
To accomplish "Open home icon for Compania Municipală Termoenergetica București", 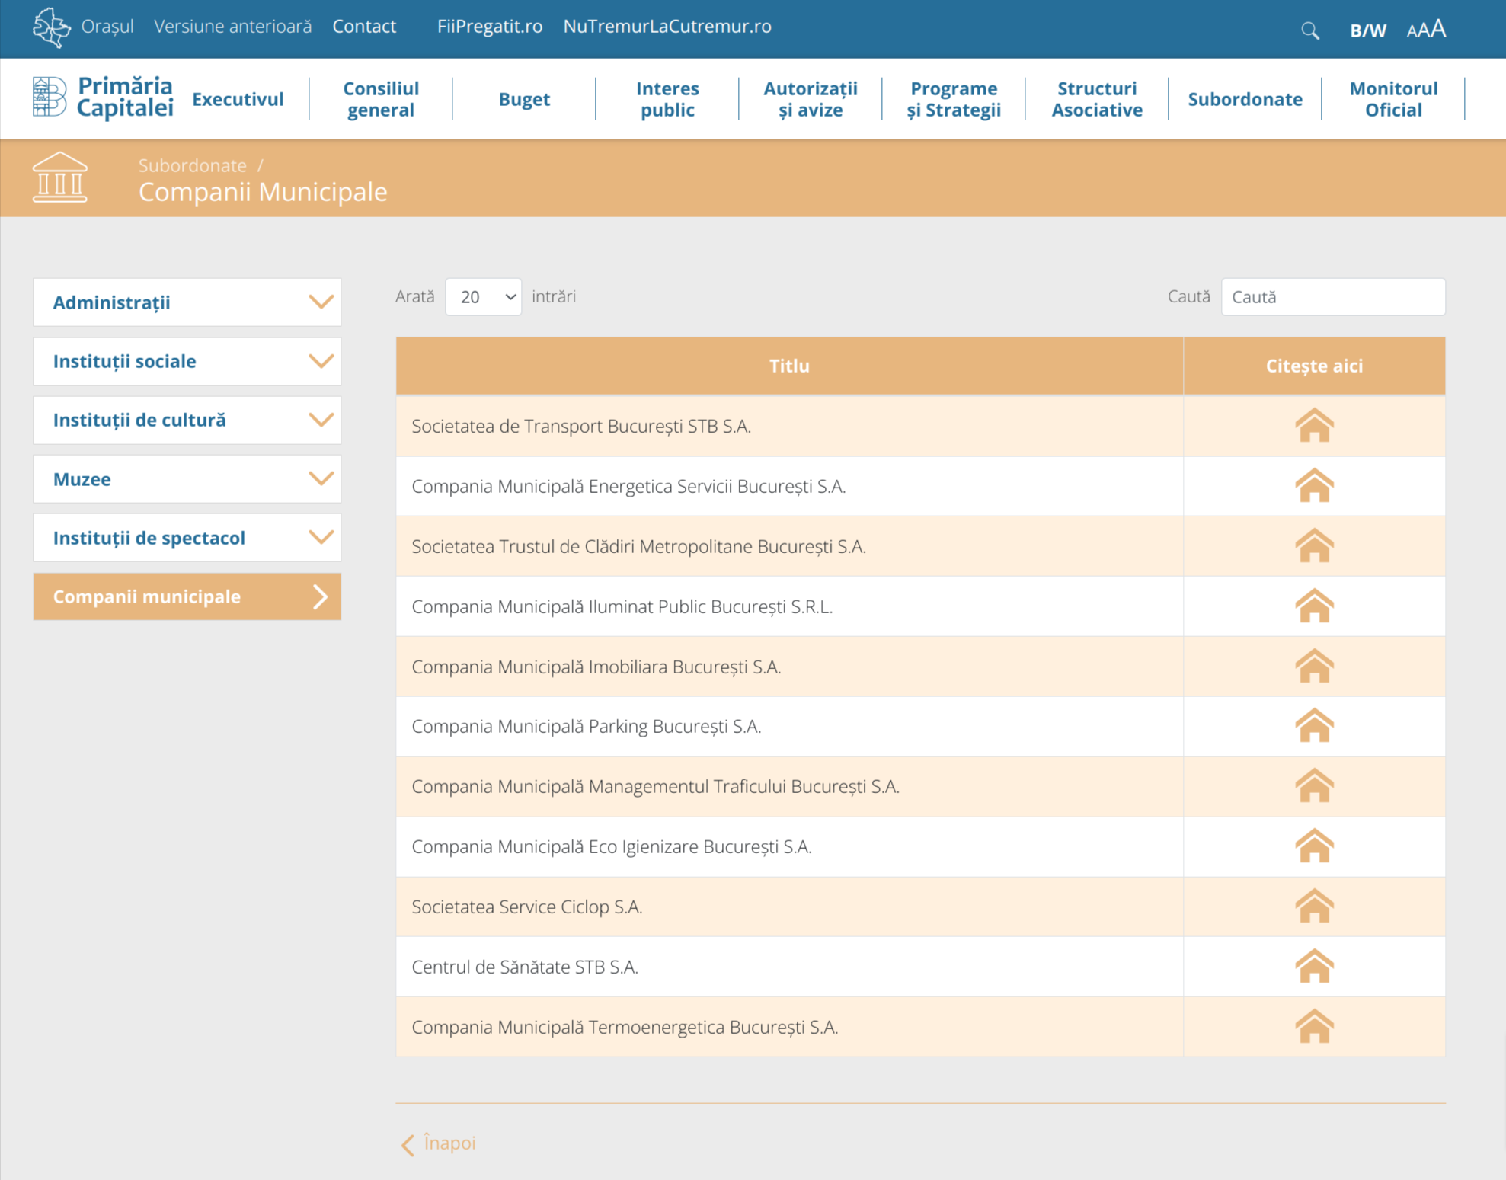I will click(1313, 1027).
